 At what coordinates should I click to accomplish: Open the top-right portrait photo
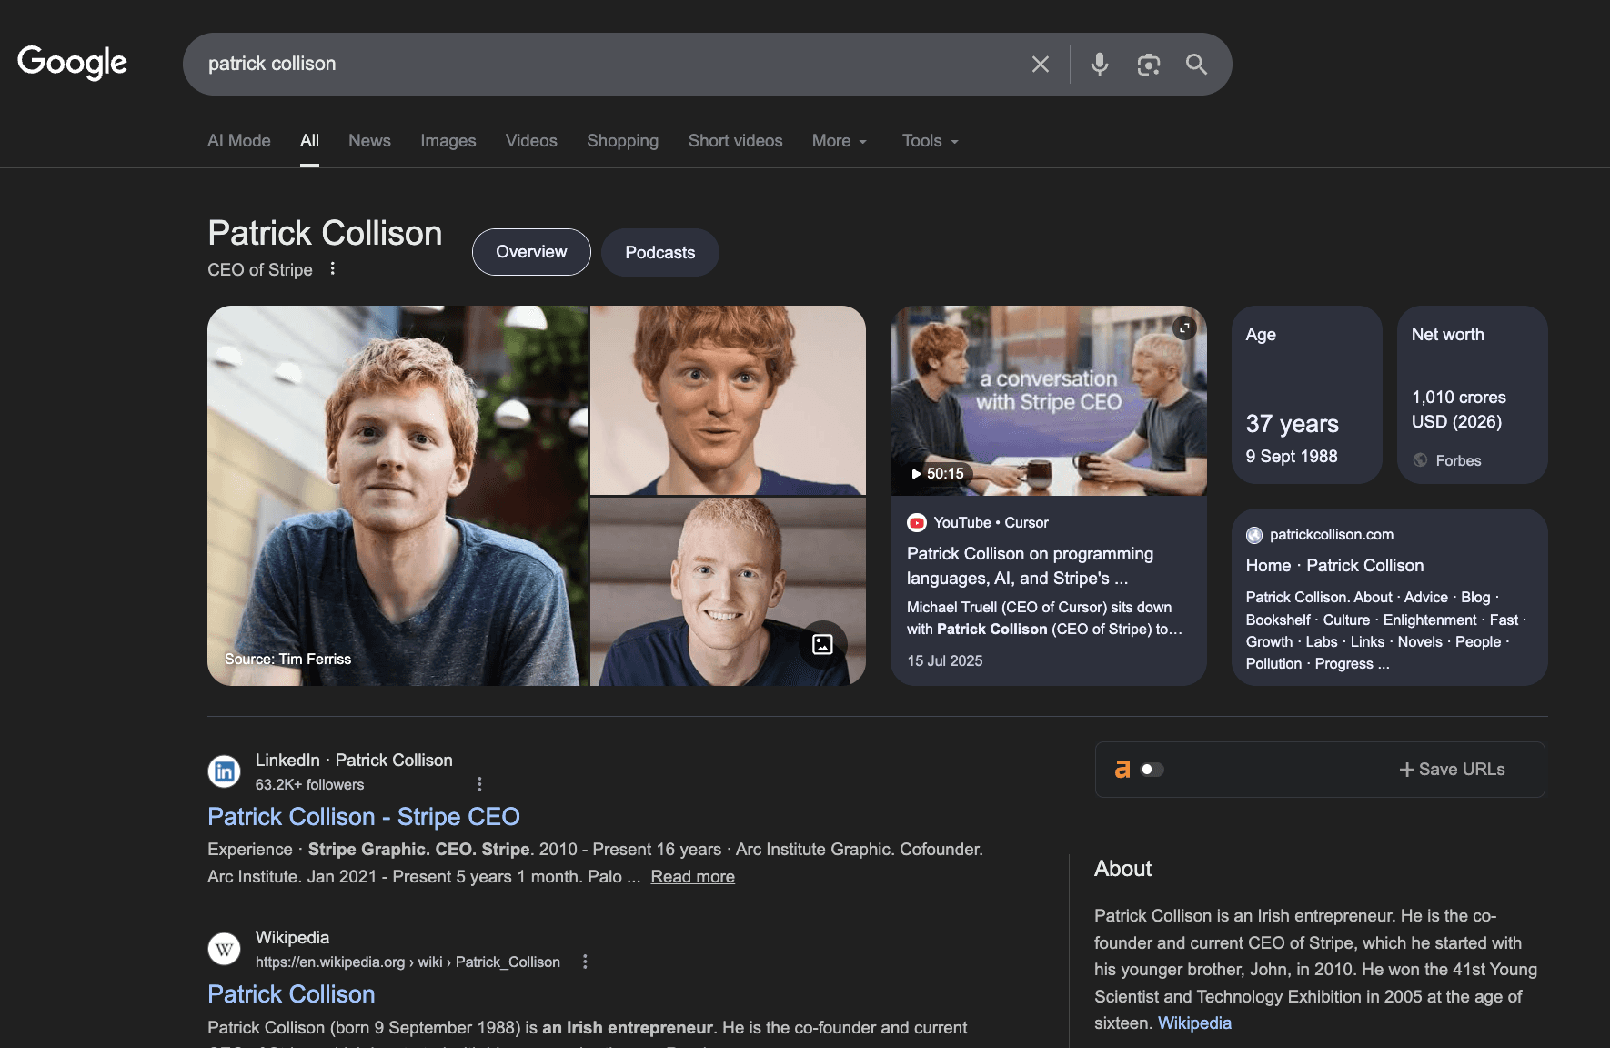(x=728, y=400)
